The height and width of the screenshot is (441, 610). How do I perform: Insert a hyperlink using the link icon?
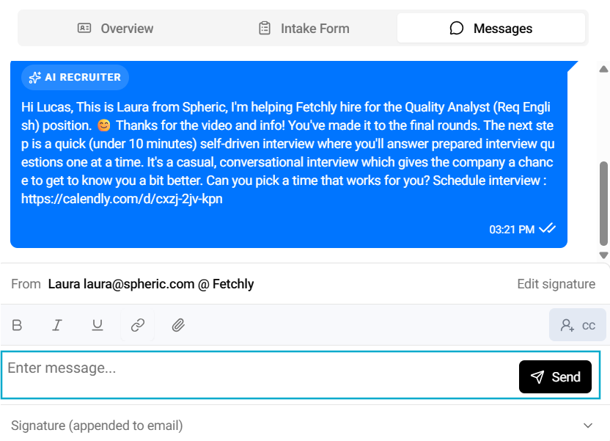(138, 325)
